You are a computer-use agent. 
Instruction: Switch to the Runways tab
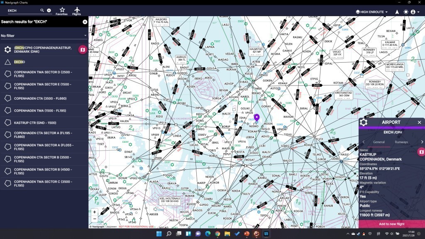coord(401,142)
